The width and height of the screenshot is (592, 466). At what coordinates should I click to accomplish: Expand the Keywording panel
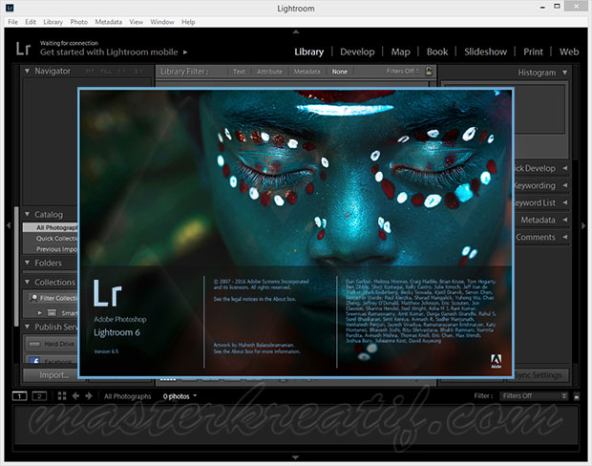565,185
